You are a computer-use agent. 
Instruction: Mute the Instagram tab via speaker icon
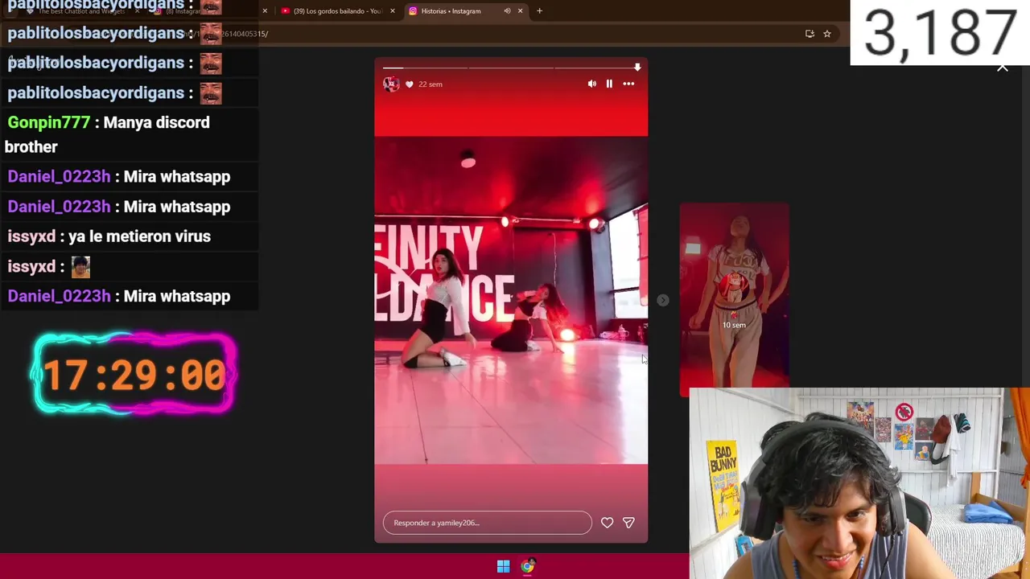point(507,11)
